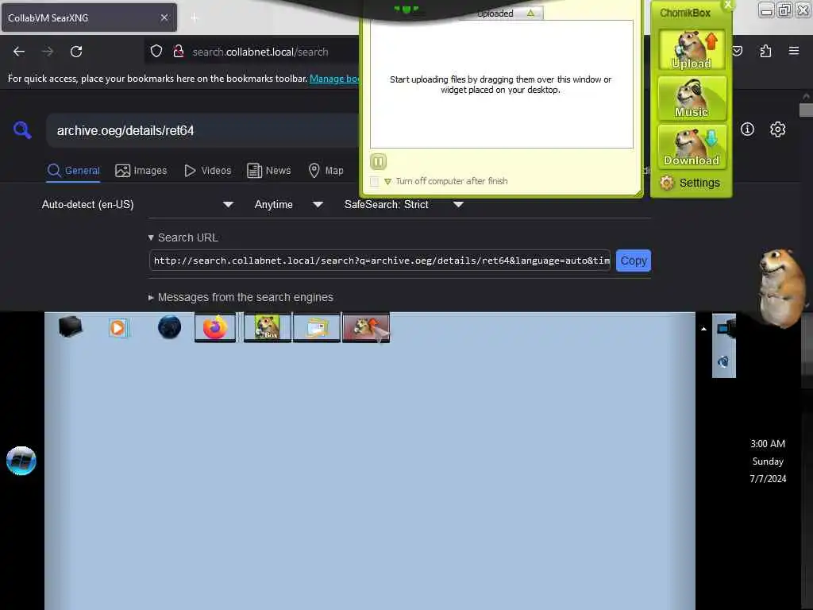
Task: Open the Firefox hamburger menu
Action: [x=794, y=51]
